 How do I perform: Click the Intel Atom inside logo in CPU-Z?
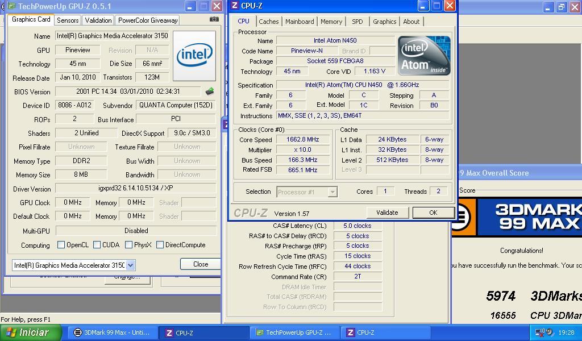pyautogui.click(x=424, y=56)
